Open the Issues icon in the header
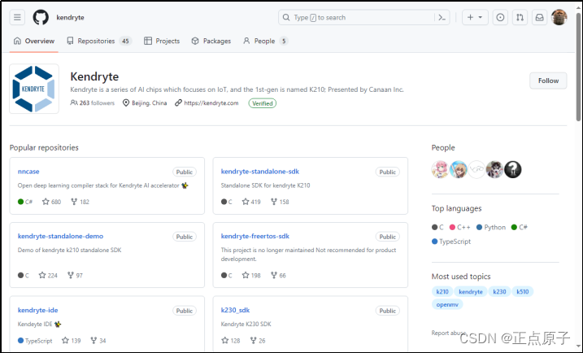Viewport: 583px width, 353px height. pos(500,17)
